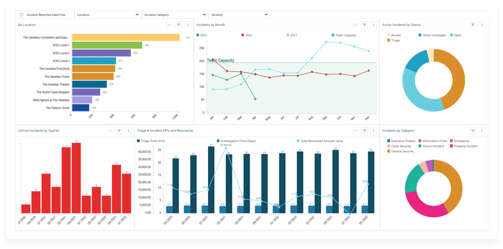Click the three-dot menu on Incidents by Month

pyautogui.click(x=373, y=25)
